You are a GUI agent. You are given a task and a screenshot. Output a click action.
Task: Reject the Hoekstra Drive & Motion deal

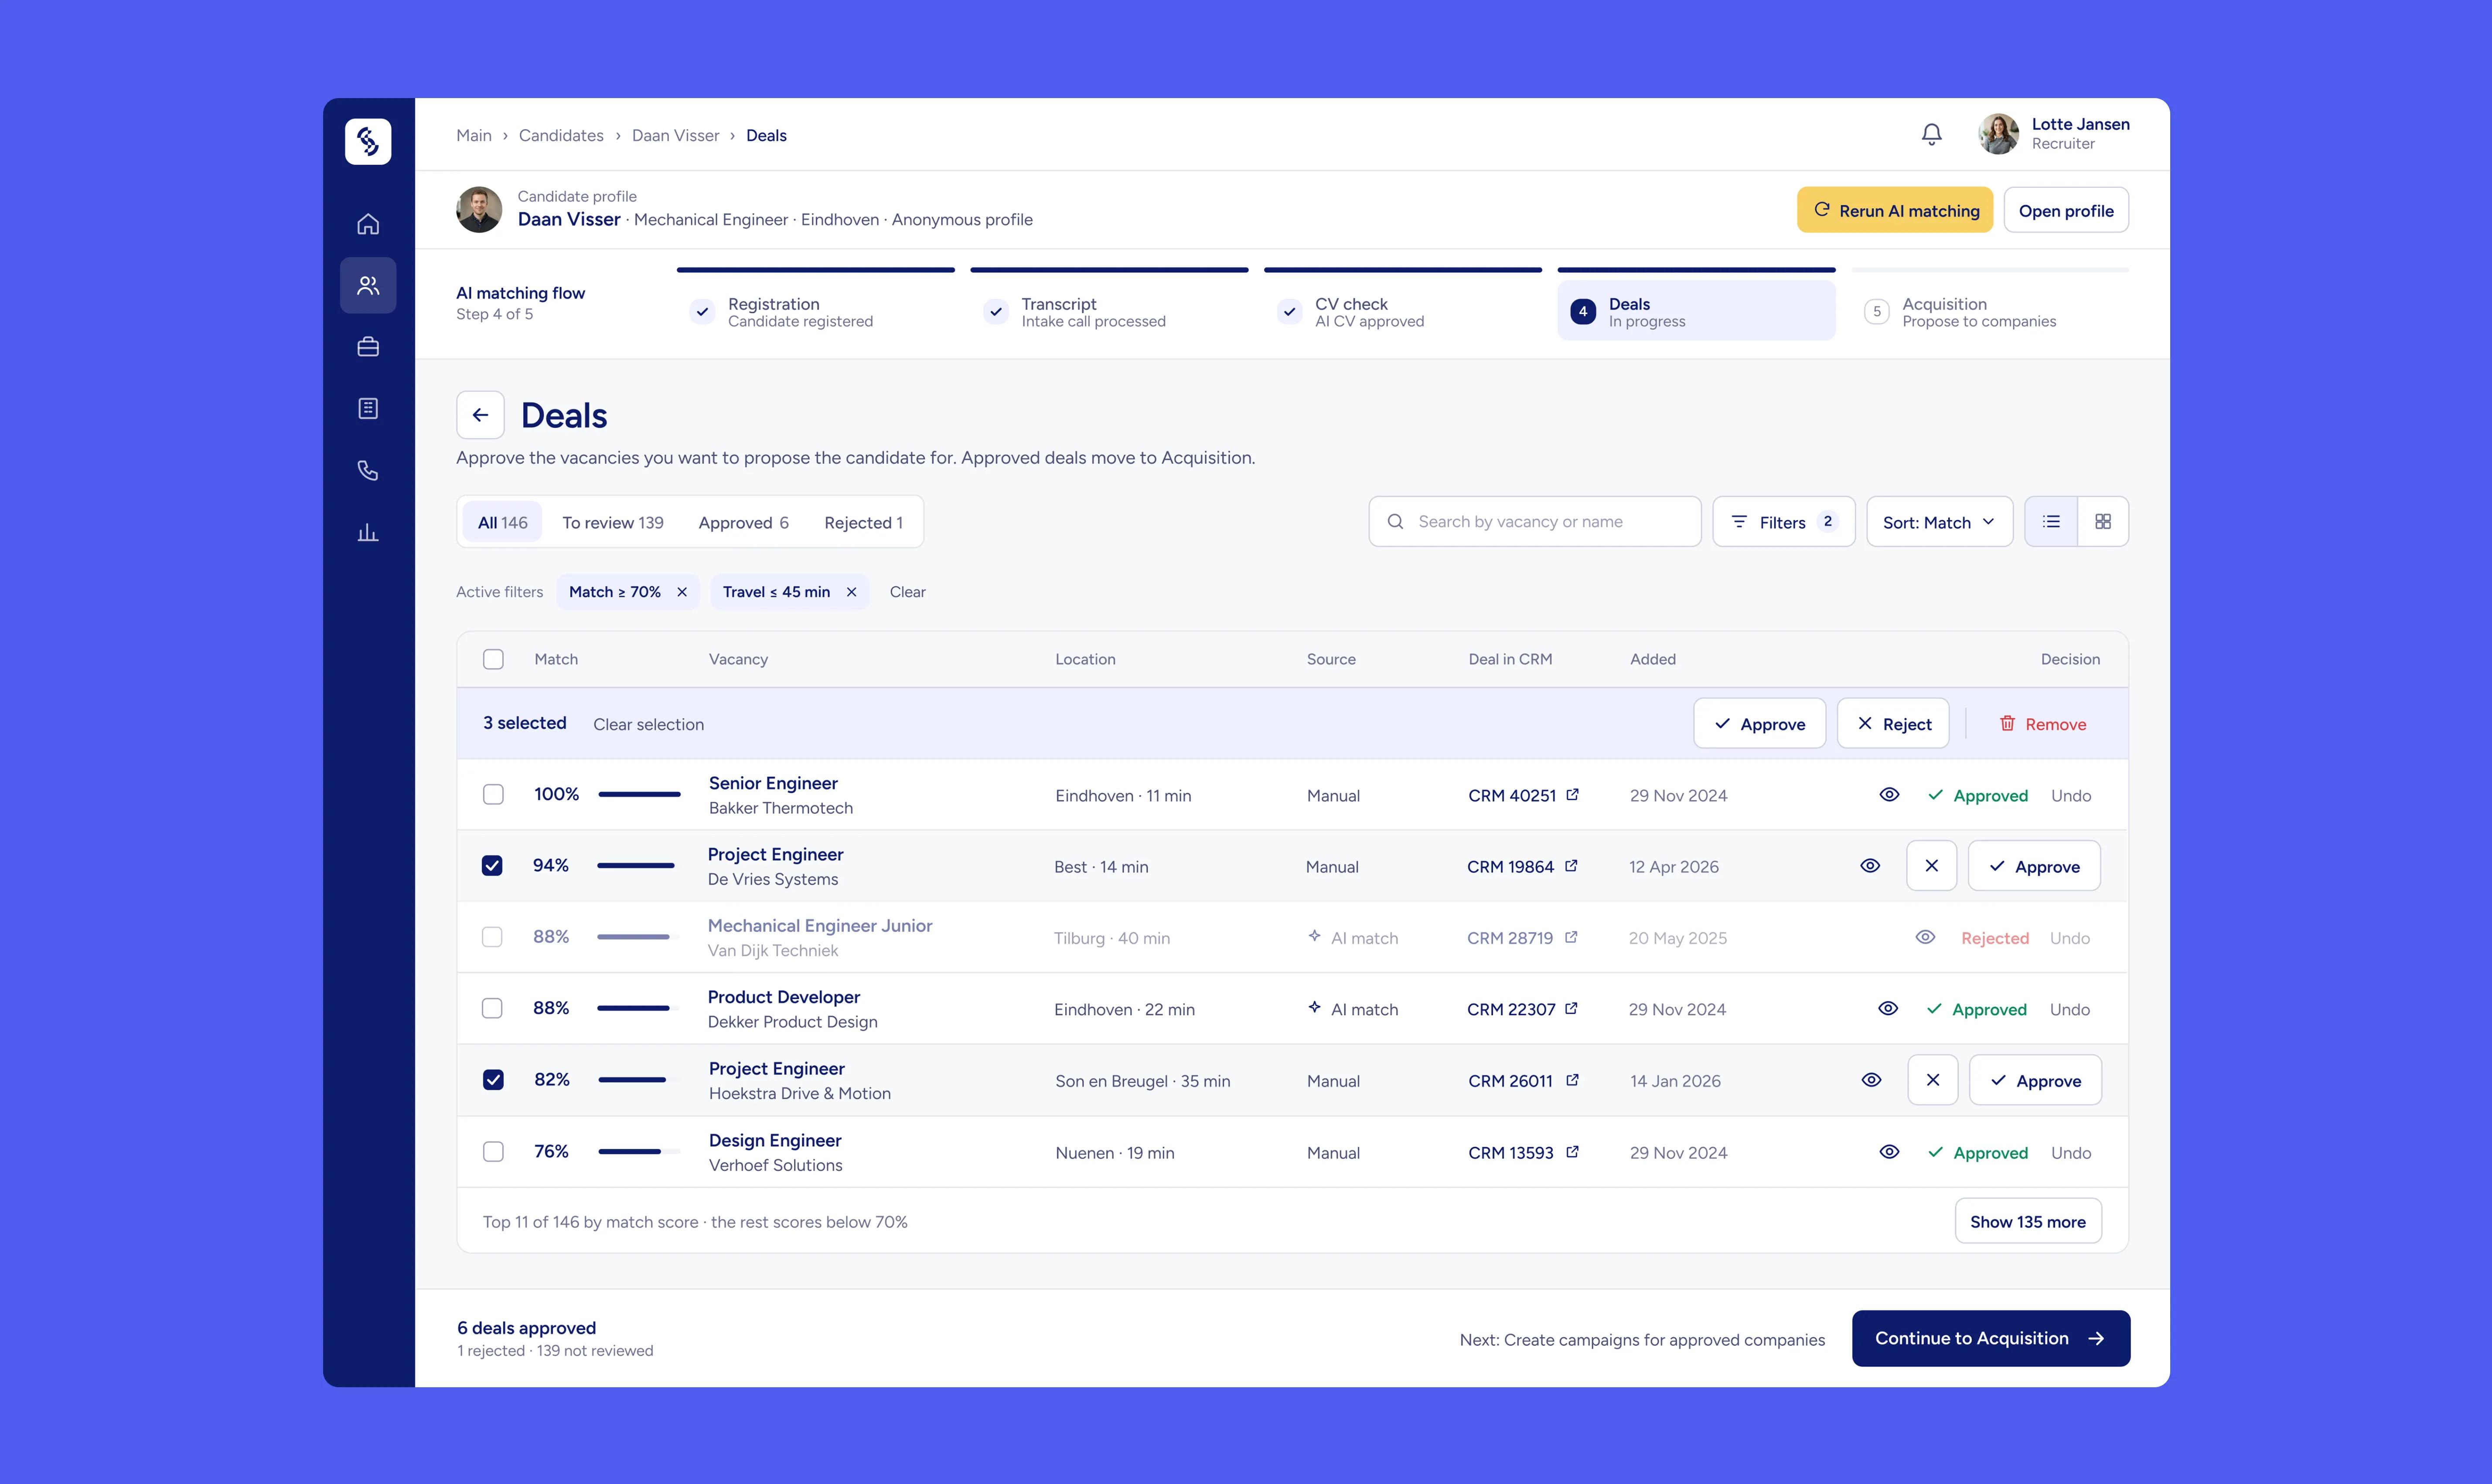coord(1933,1080)
